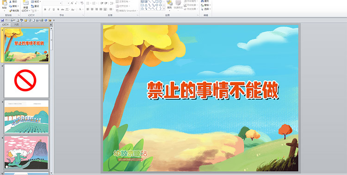Switch to the Outline tab in left pane
The image size is (347, 175).
[16, 25]
